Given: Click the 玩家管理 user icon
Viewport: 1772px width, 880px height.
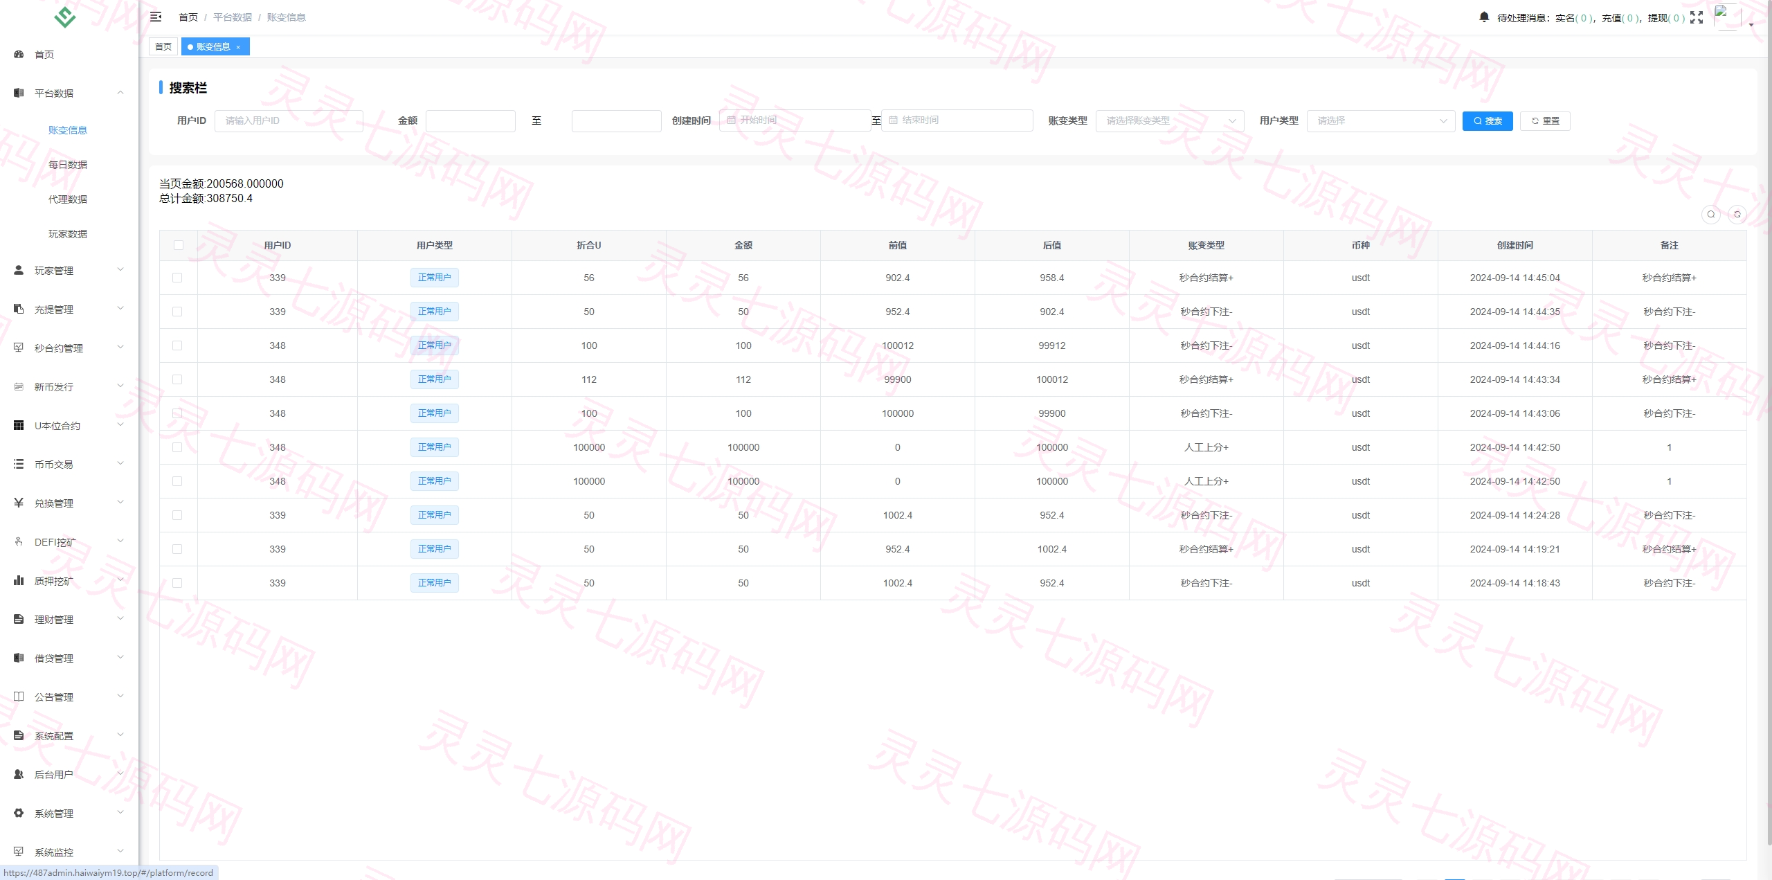Looking at the screenshot, I should (19, 270).
